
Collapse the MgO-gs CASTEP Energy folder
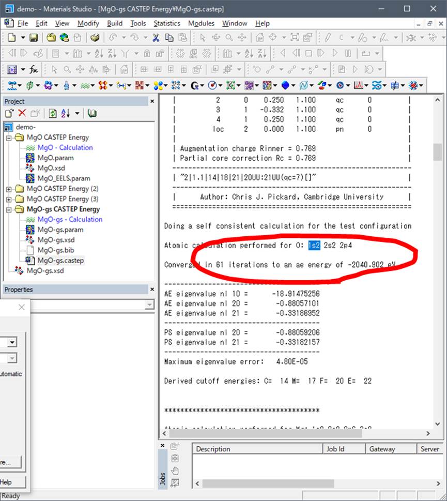point(9,209)
